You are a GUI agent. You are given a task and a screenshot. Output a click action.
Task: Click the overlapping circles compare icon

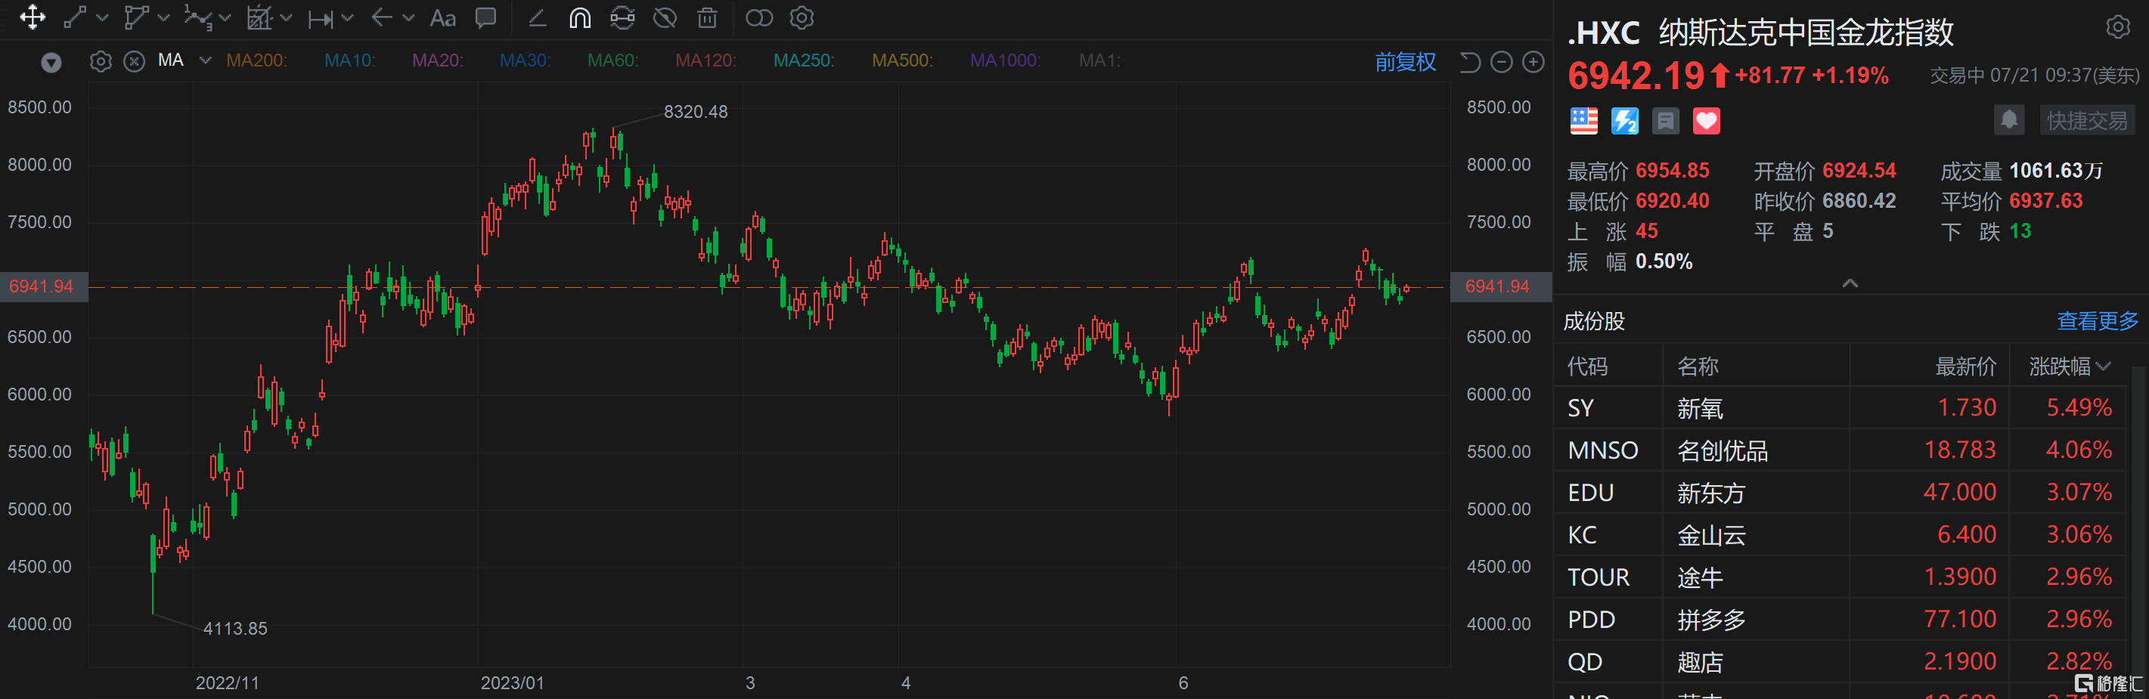coord(759,17)
